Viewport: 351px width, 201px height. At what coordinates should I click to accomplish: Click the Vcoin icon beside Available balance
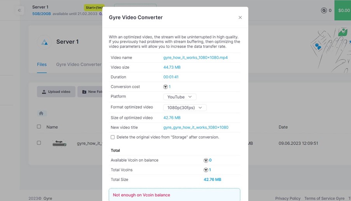[206, 160]
